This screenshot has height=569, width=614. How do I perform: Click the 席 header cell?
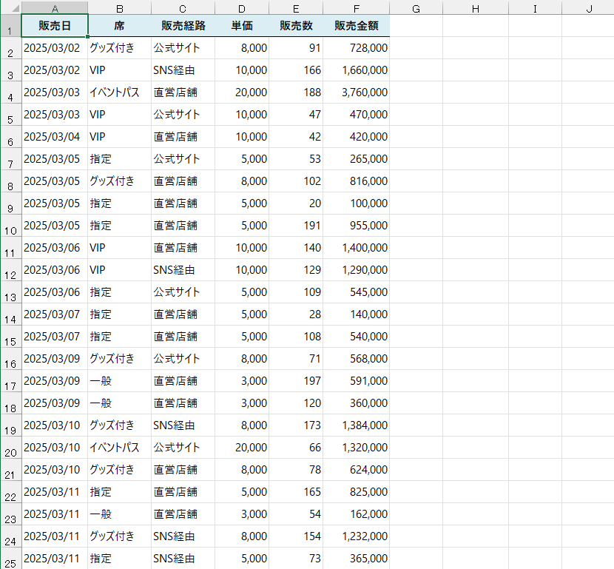[x=119, y=26]
